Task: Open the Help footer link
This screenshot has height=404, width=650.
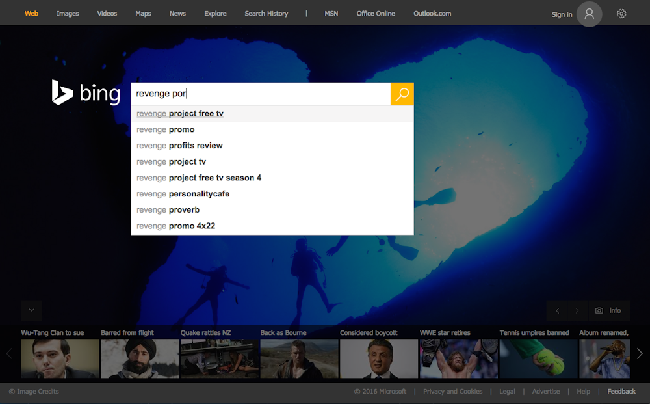Action: point(583,391)
